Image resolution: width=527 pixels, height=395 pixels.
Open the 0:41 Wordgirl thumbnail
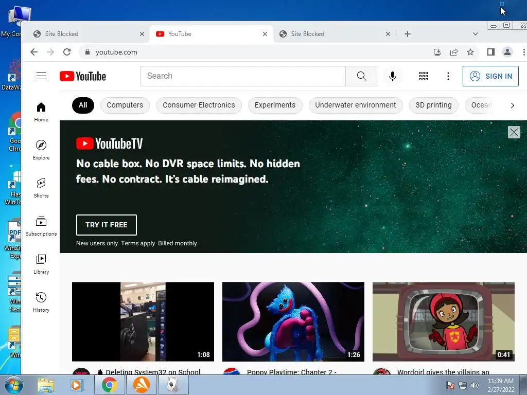(x=443, y=322)
